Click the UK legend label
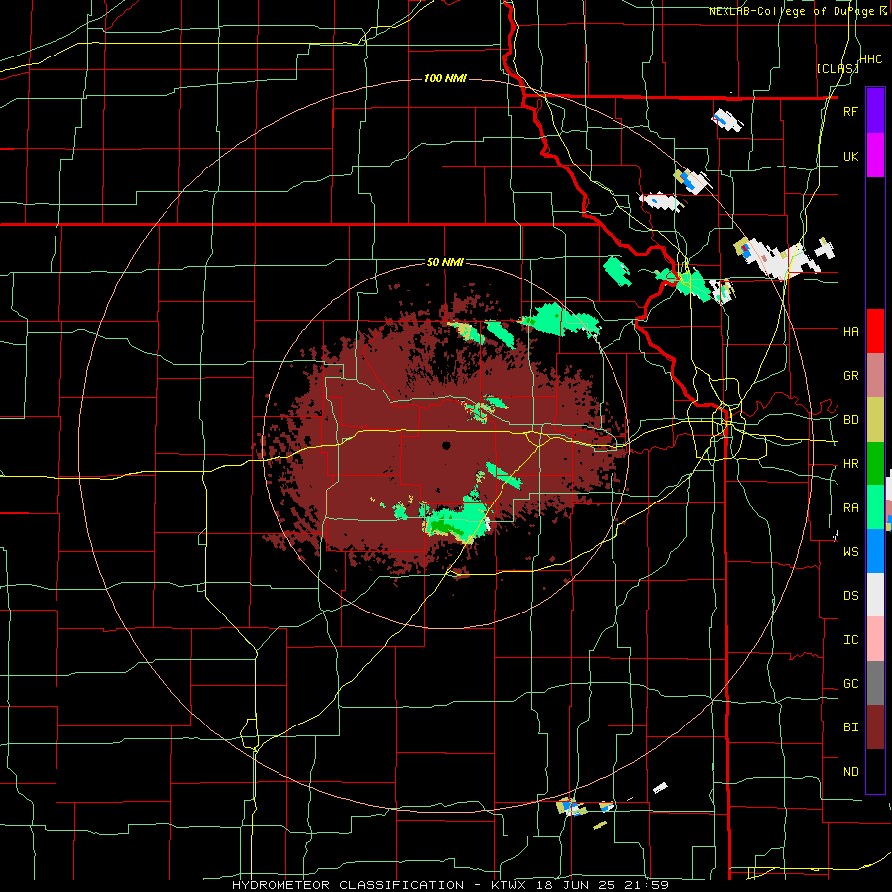 click(851, 156)
